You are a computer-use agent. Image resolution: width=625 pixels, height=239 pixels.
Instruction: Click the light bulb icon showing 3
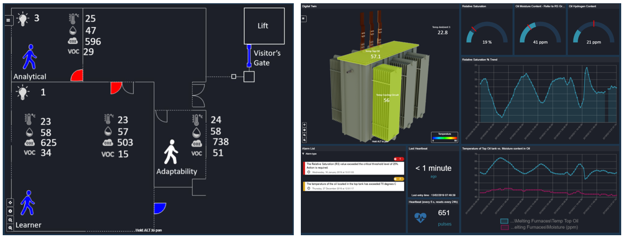22,19
